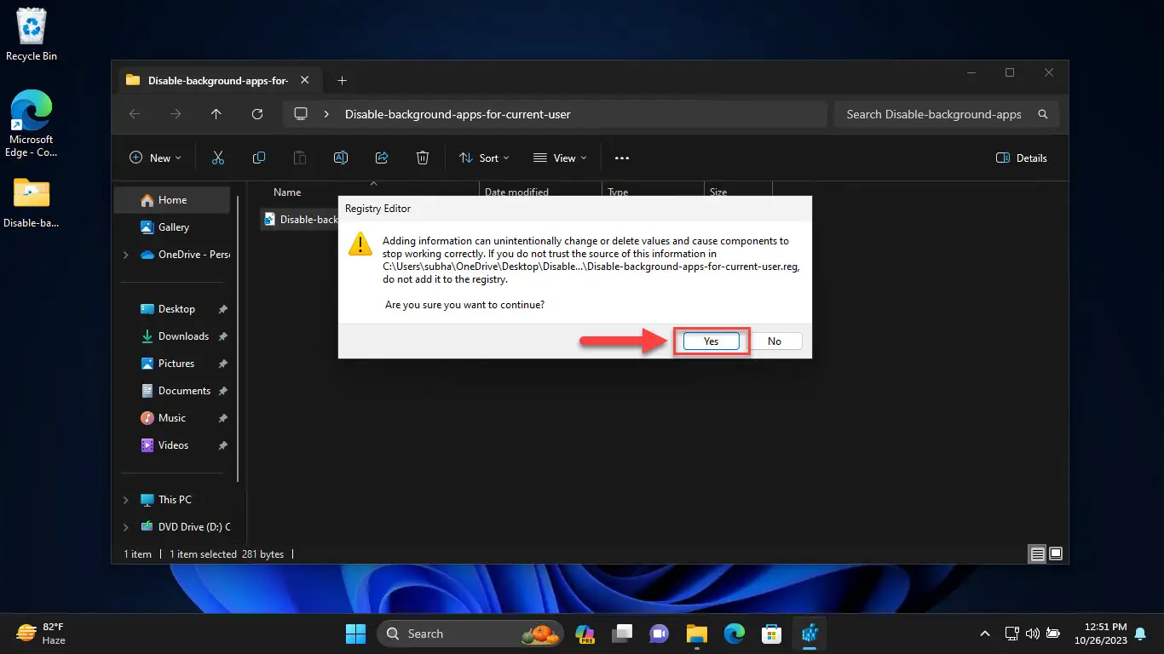Screen dimensions: 1164x654
Task: Open the Microsoft Edge desktop shortcut
Action: click(32, 125)
